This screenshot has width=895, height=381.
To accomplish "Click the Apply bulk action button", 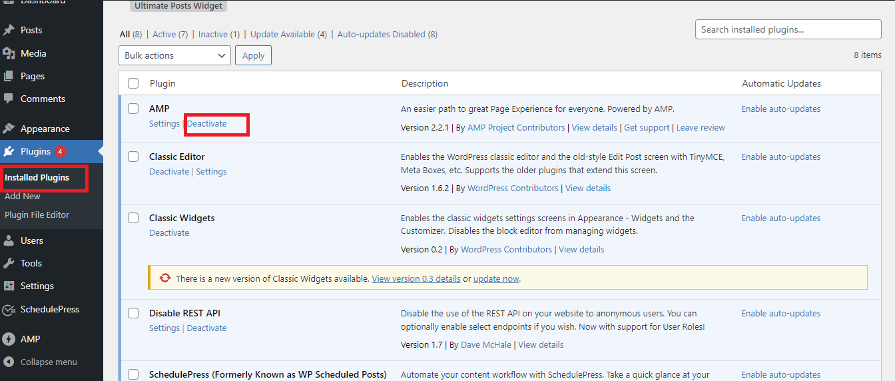I will [x=253, y=55].
